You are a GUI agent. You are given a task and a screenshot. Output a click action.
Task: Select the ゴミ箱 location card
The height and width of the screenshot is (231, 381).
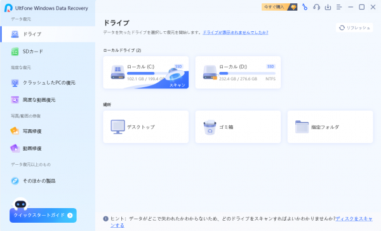point(238,127)
